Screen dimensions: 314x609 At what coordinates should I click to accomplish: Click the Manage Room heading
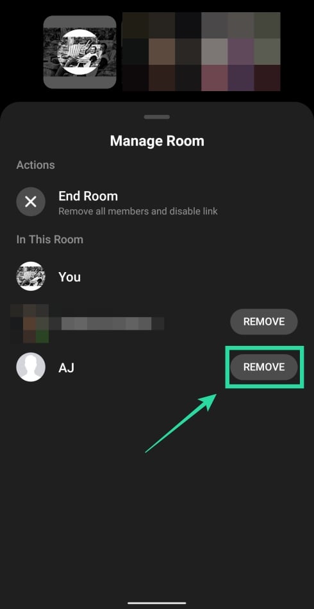157,141
